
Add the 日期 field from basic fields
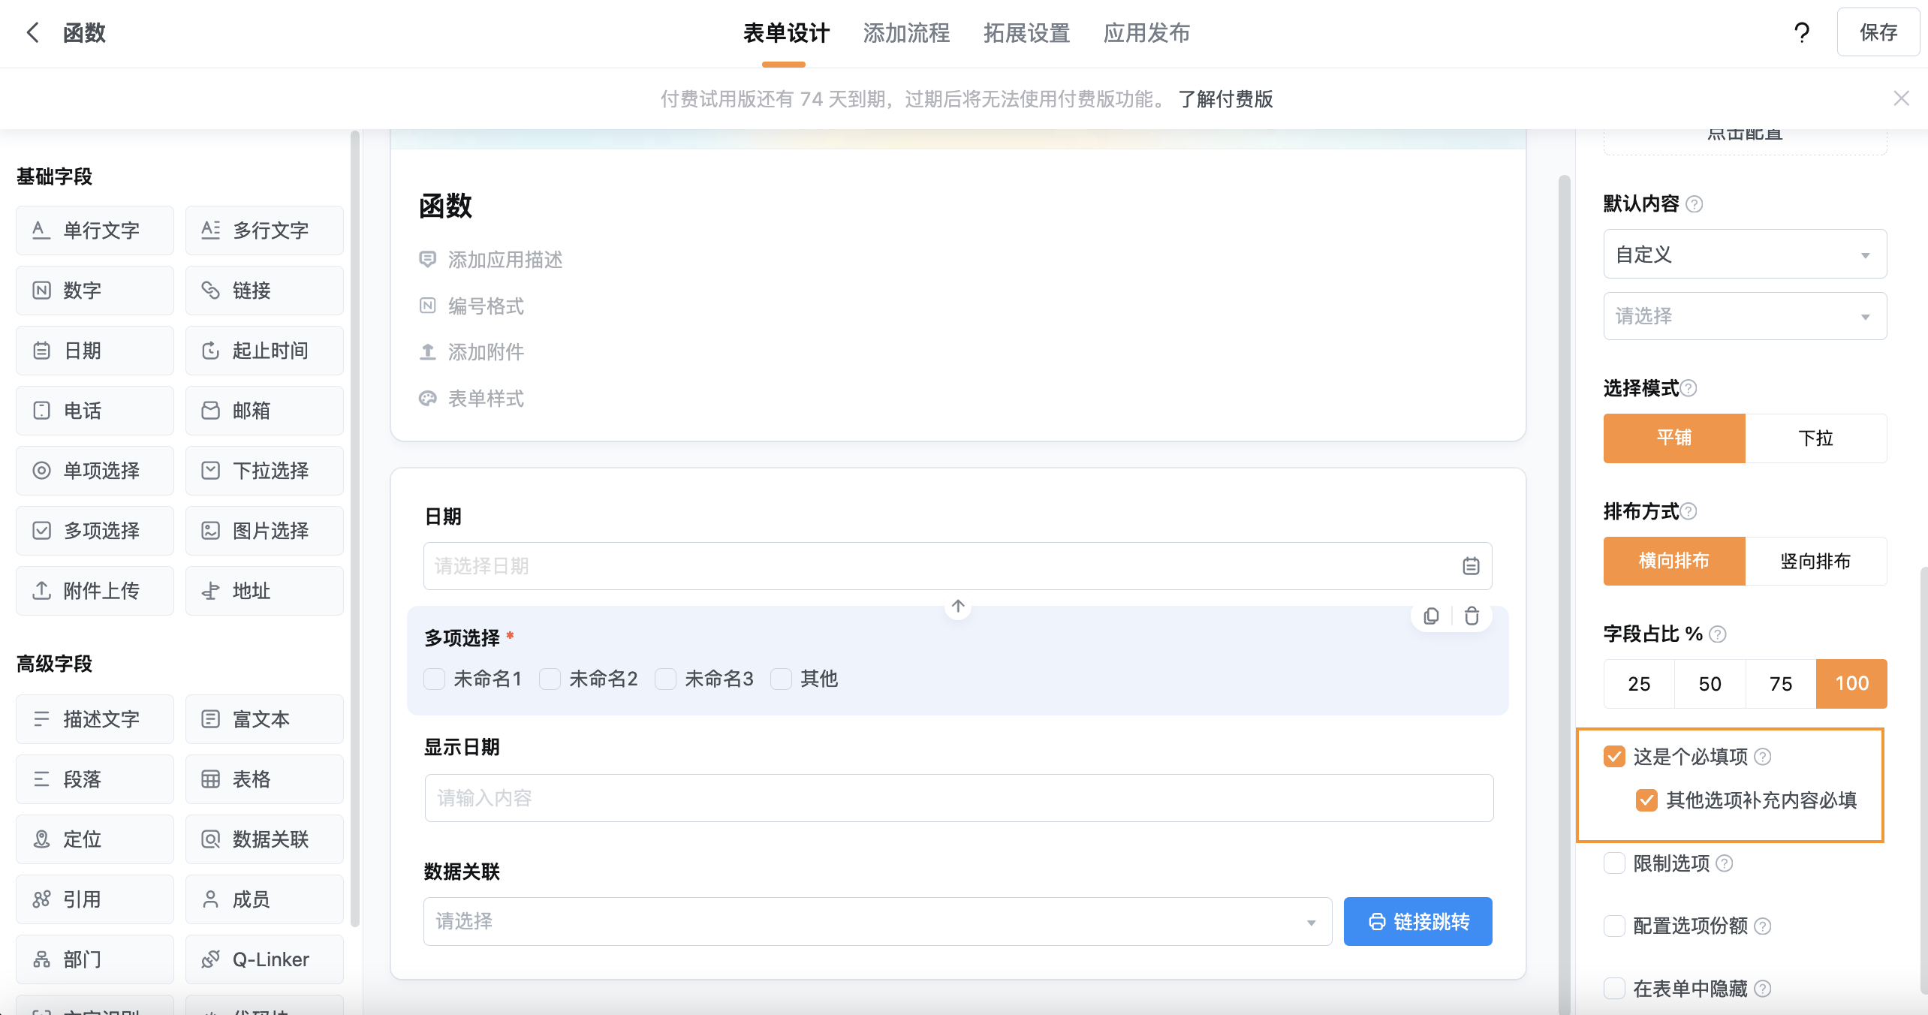coord(95,350)
